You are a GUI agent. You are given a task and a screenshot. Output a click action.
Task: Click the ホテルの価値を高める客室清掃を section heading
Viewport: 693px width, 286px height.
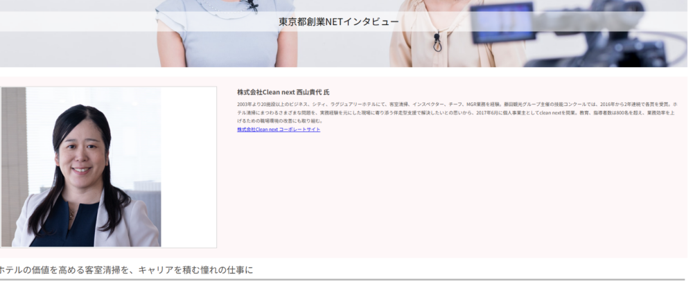coord(126,269)
